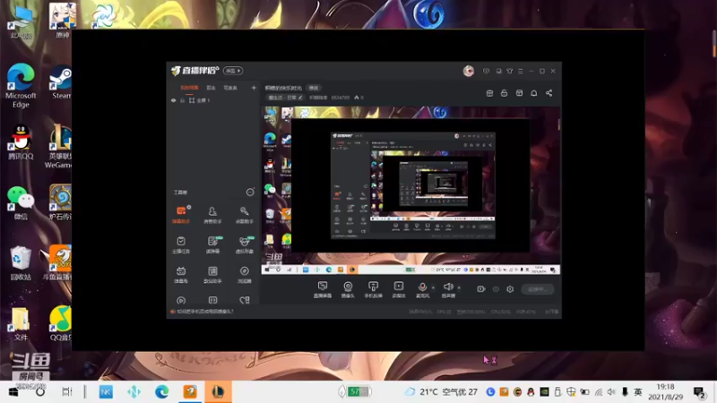Screen dimensions: 717x403
Task: Open the hamburger menu in title bar
Action: tap(521, 72)
